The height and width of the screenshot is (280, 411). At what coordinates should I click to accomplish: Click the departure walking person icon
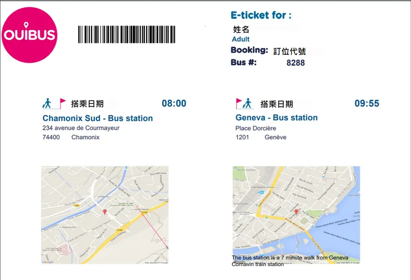coord(47,103)
